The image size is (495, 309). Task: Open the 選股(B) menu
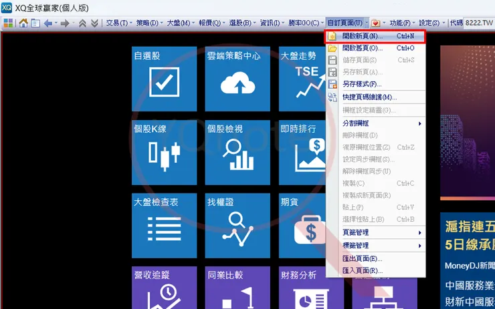(242, 23)
